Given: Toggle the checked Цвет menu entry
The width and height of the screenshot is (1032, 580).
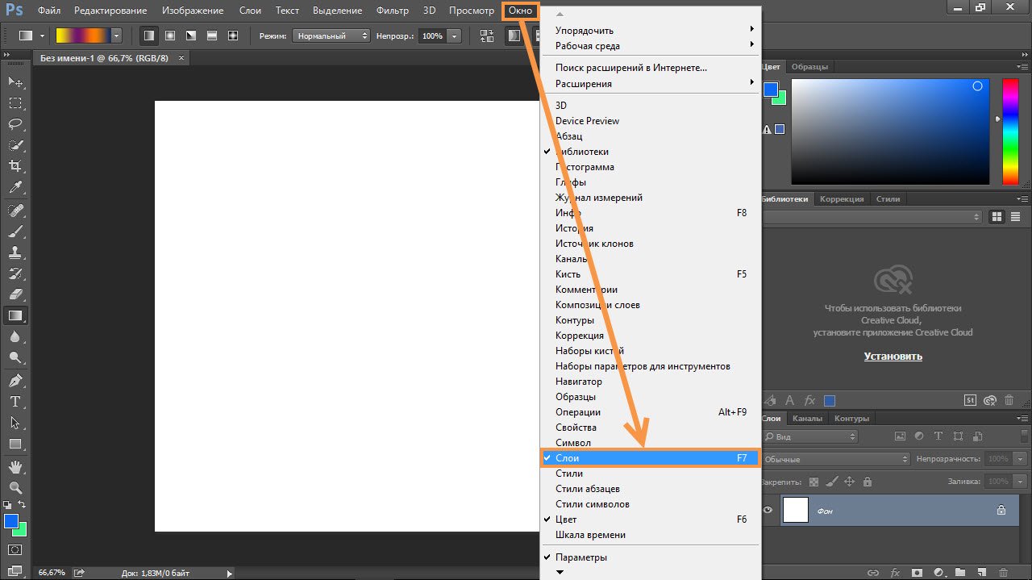Looking at the screenshot, I should [566, 519].
